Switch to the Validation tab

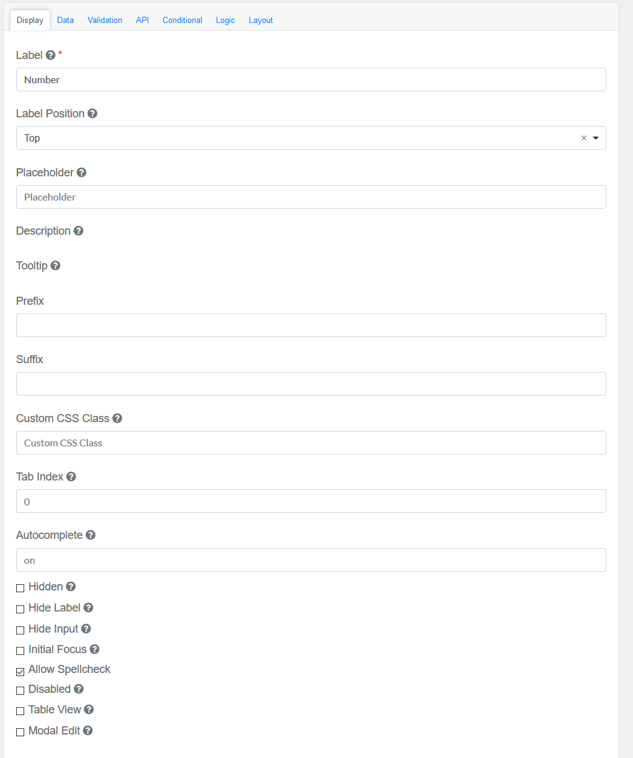[105, 20]
